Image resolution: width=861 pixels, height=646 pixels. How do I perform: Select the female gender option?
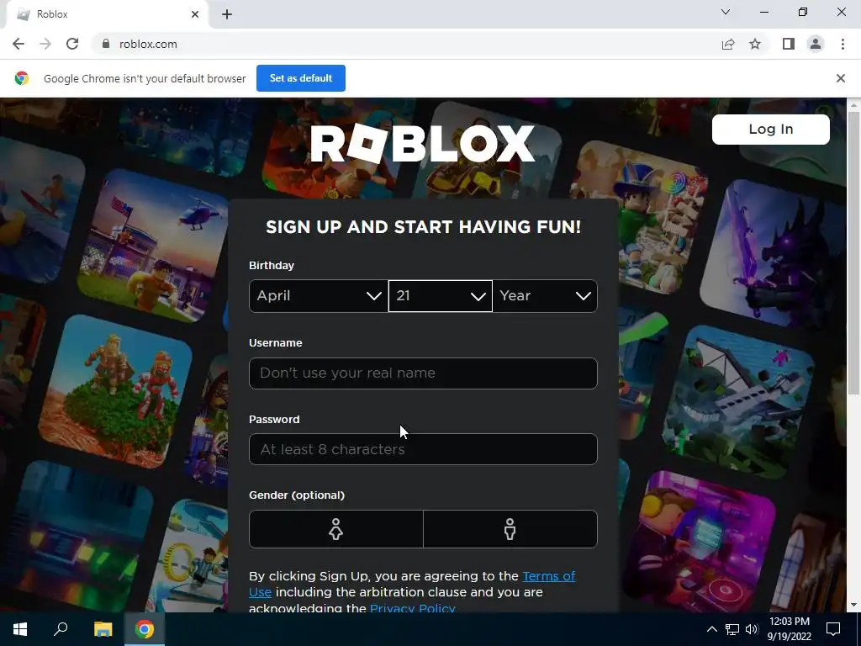point(336,529)
